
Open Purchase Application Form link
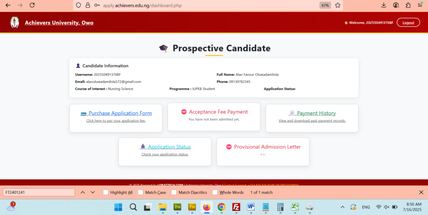tap(120, 114)
